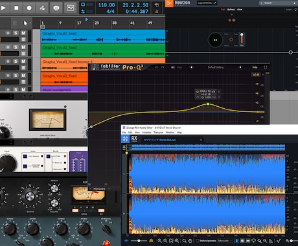Click the redo arrow in Pro-Q 3

tap(163, 67)
